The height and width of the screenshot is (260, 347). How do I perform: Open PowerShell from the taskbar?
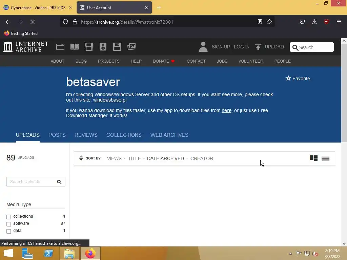pyautogui.click(x=48, y=253)
